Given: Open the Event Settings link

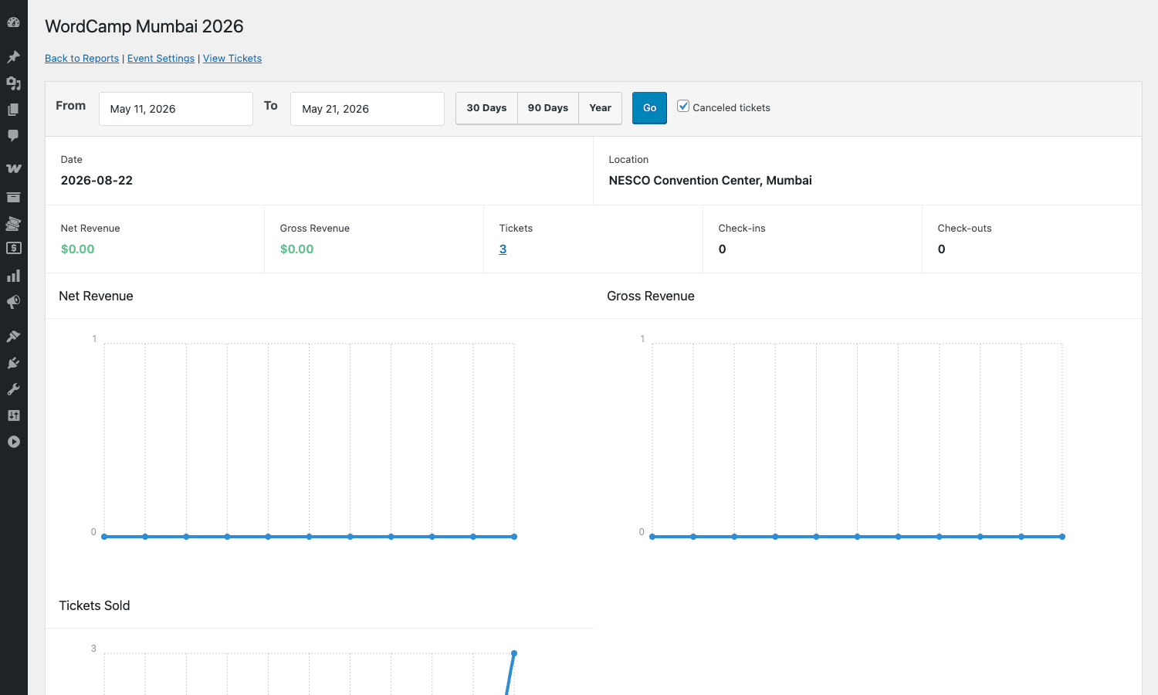Looking at the screenshot, I should pyautogui.click(x=161, y=59).
